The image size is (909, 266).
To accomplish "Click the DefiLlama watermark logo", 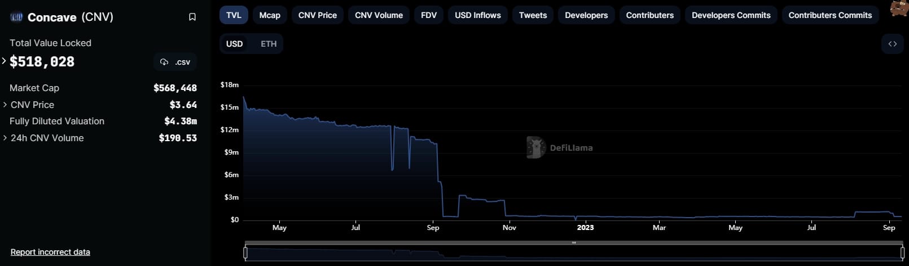I will pyautogui.click(x=535, y=147).
